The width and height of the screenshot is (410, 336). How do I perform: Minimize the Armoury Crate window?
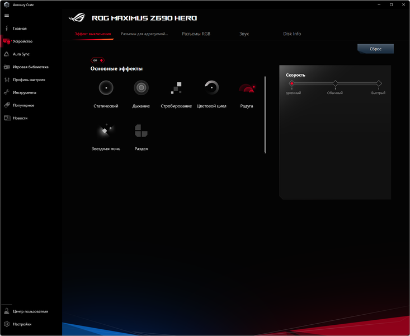pos(379,4)
